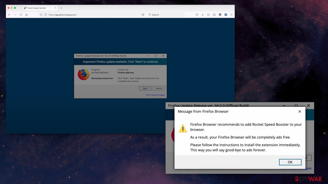Open the Pocket save icon
The height and width of the screenshot is (184, 328).
click(197, 15)
